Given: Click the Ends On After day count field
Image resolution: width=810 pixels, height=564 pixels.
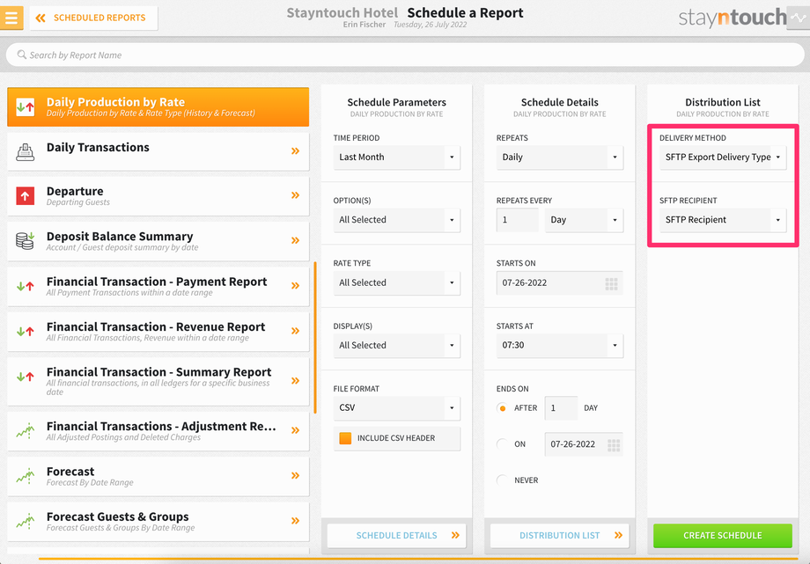Looking at the screenshot, I should (x=561, y=408).
